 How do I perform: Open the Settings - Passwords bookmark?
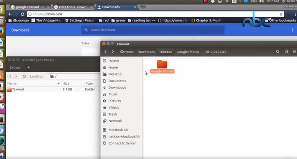80,21
